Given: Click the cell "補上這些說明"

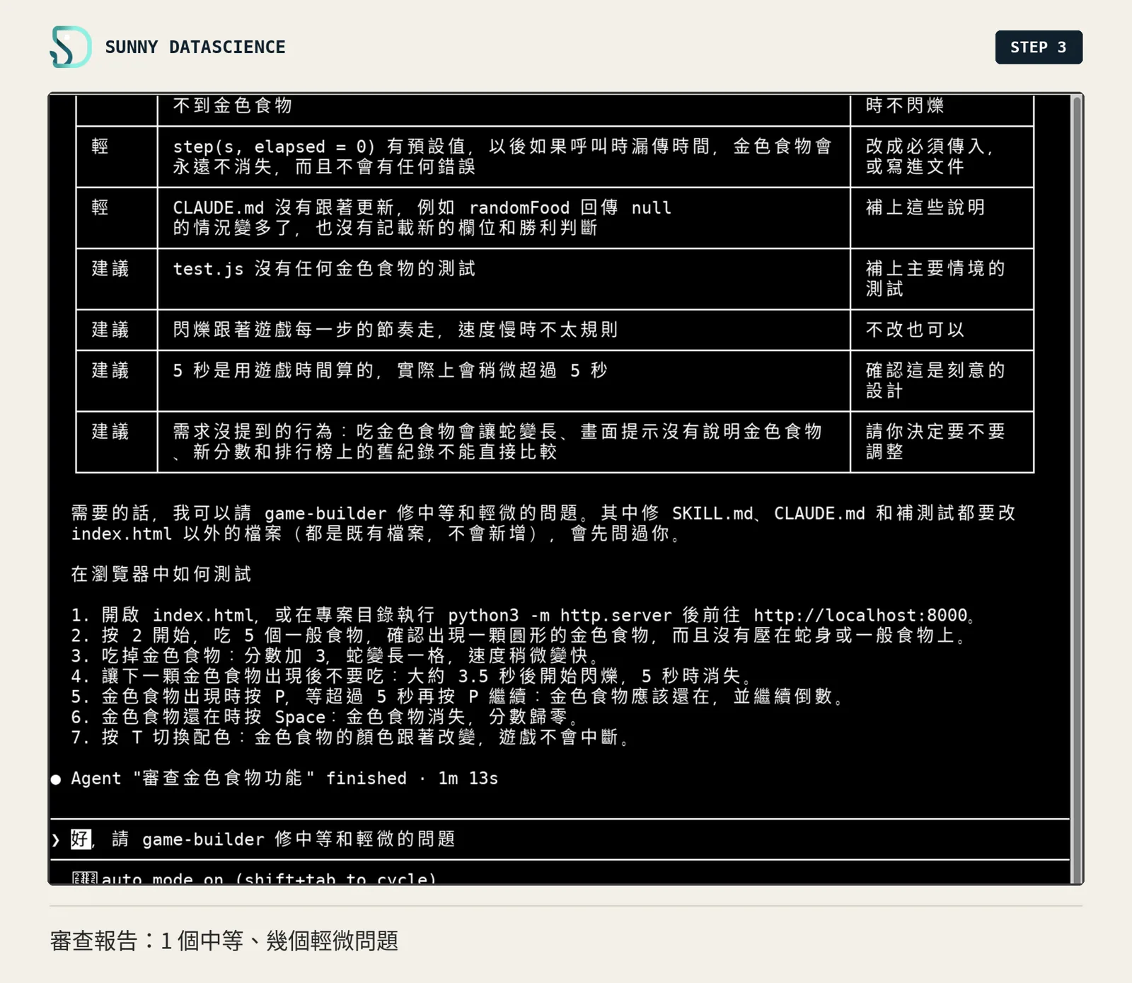Looking at the screenshot, I should 942,218.
